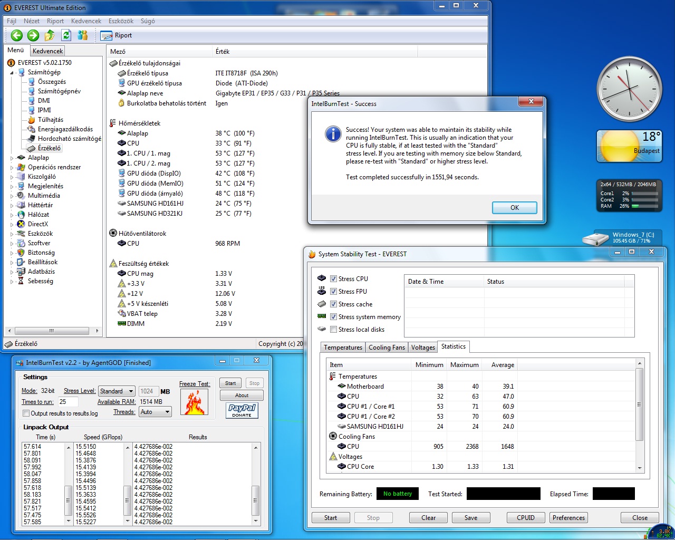Click the IntelBurnTest Start button

point(230,383)
